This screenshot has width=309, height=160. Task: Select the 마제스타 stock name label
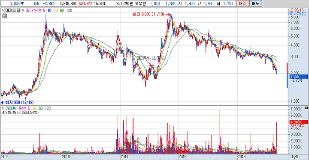[12, 10]
